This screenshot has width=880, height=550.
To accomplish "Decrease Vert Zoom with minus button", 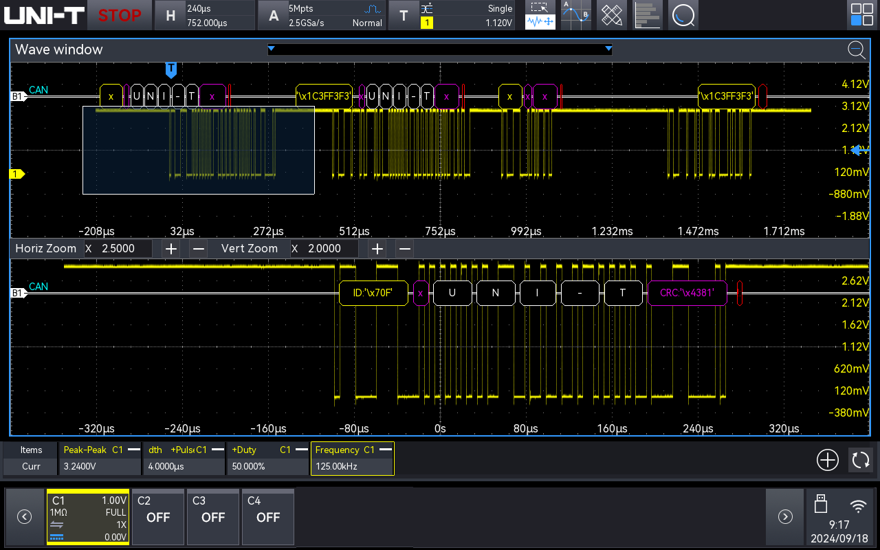I will [405, 248].
